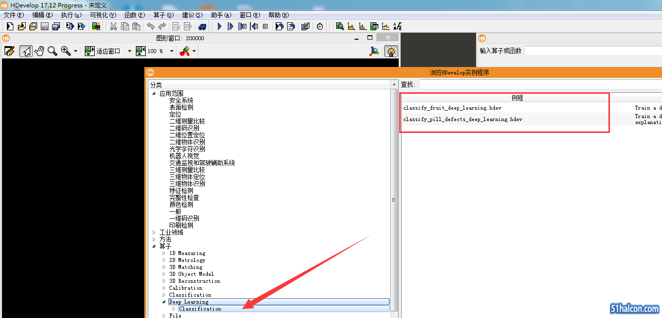Screen dimensions: 662x318
Task: Open the 编辑(E) menu
Action: coord(42,15)
